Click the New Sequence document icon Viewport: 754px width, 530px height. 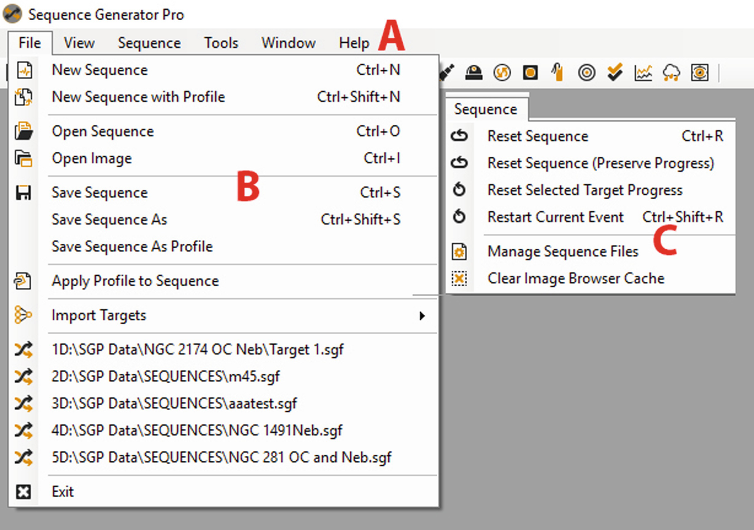tap(24, 70)
